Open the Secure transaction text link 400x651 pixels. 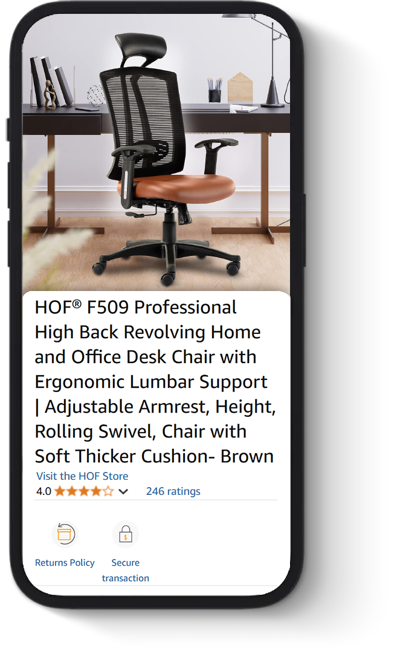pyautogui.click(x=126, y=570)
